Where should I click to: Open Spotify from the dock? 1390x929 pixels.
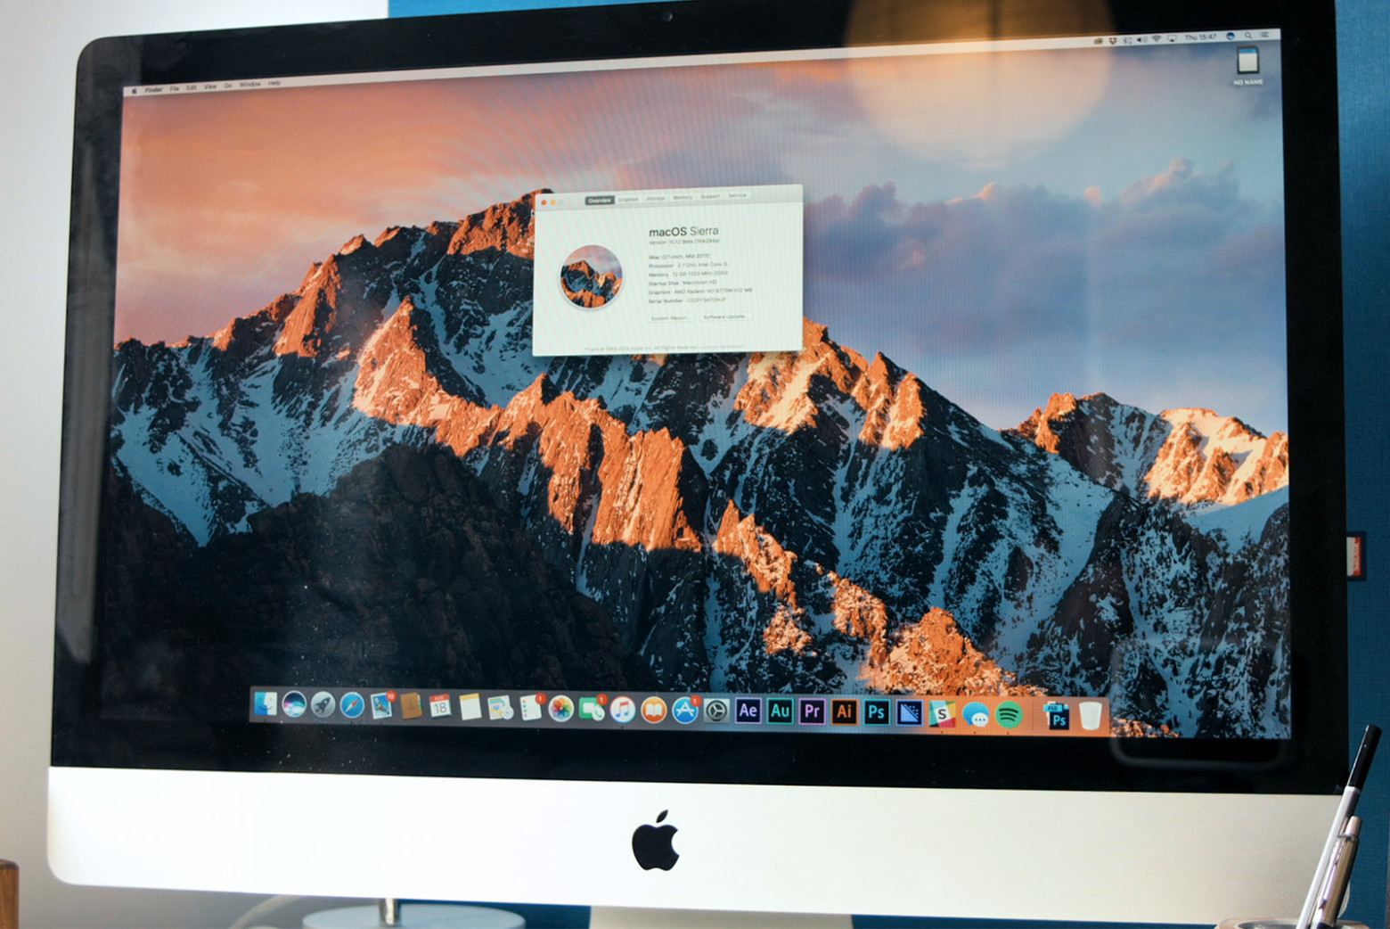coord(1009,714)
